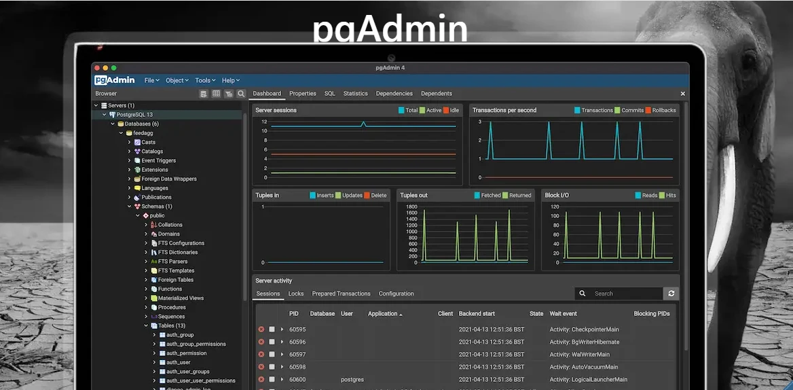Image resolution: width=793 pixels, height=390 pixels.
Task: Expand details arrow for PID 60595
Action: tap(282, 330)
